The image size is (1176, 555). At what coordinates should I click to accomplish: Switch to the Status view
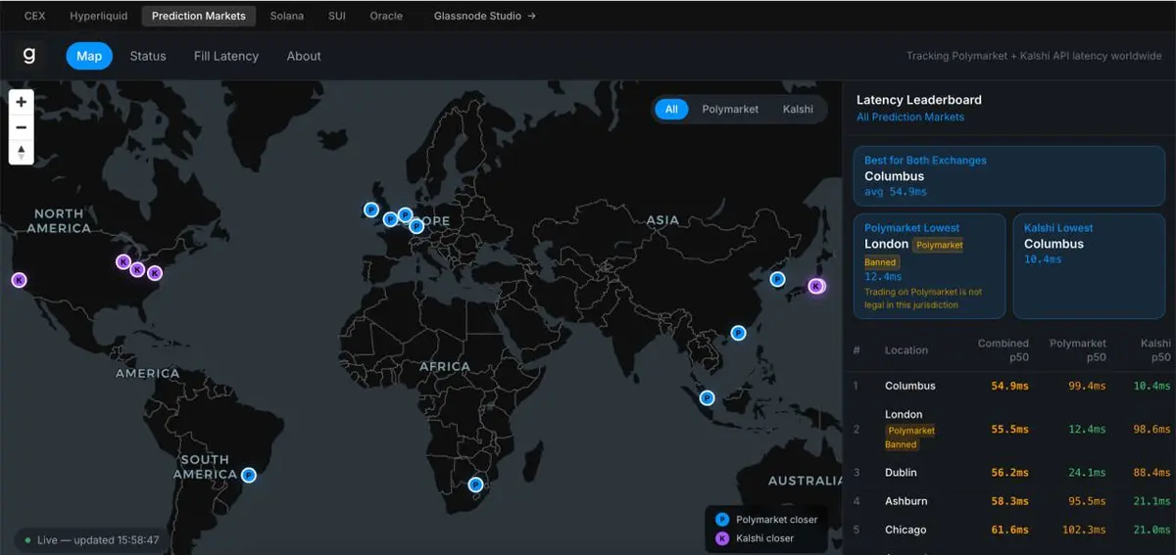coord(148,56)
